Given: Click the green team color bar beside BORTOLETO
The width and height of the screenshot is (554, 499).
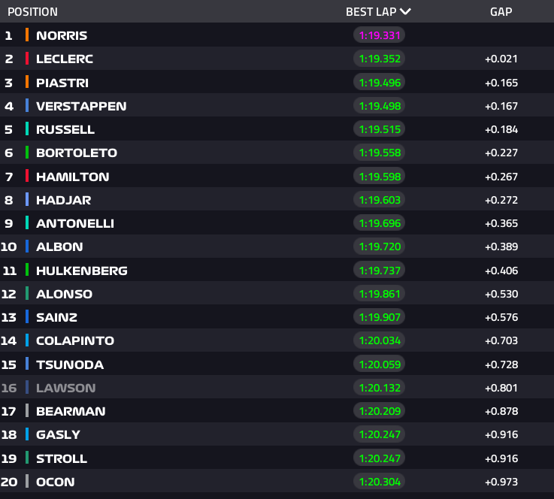Looking at the screenshot, I should (27, 153).
